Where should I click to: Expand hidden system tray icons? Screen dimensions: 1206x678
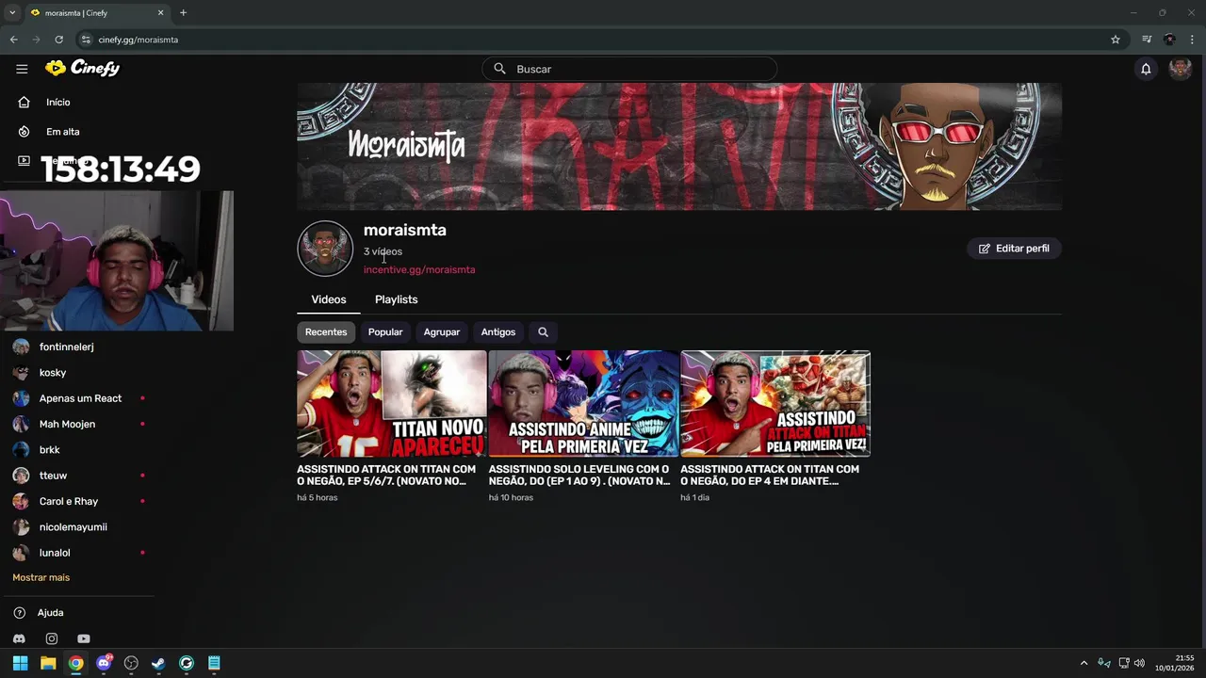(x=1084, y=663)
